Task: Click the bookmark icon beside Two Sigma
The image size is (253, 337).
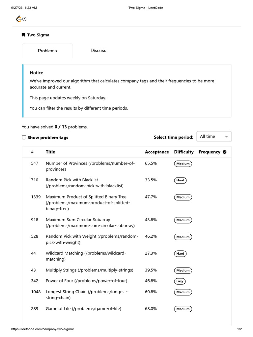Action: coord(23,35)
